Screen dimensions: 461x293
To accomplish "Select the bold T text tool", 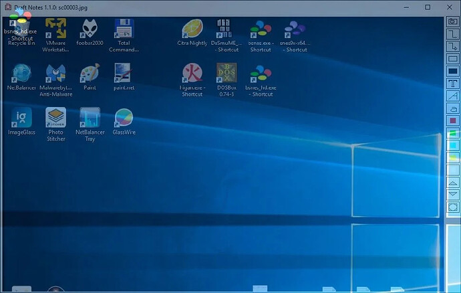I will (x=453, y=84).
